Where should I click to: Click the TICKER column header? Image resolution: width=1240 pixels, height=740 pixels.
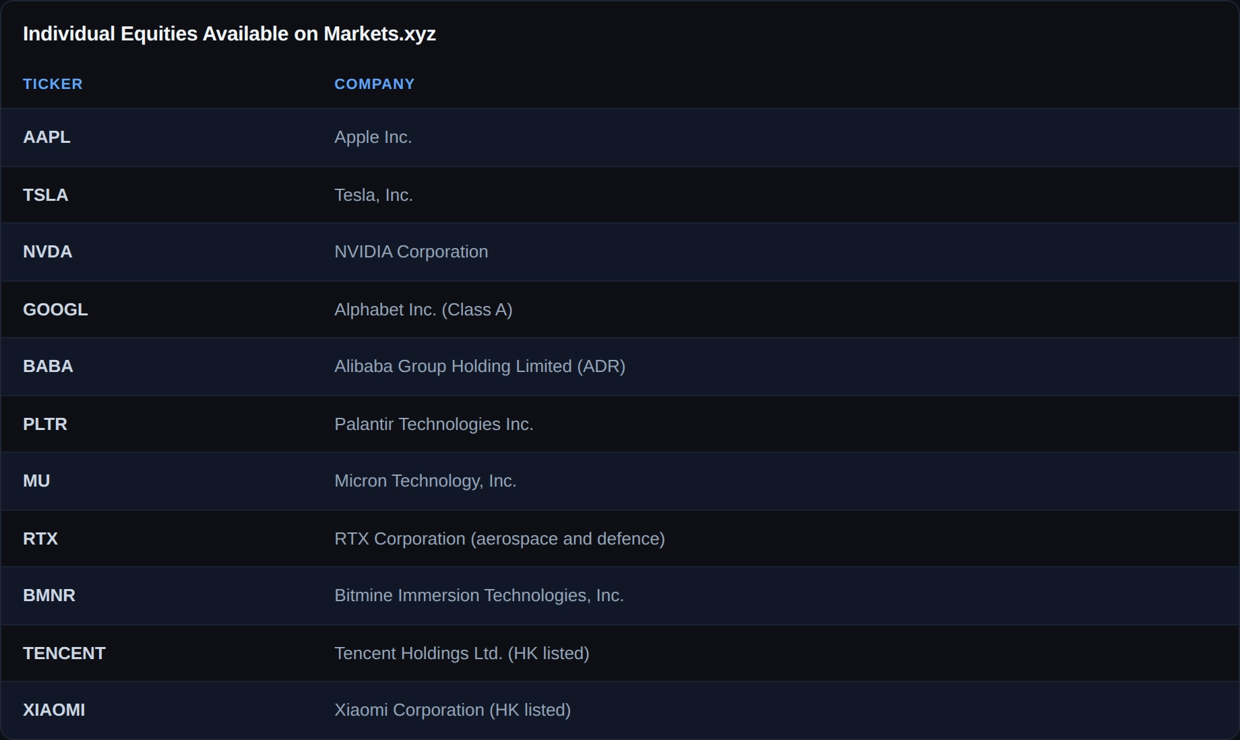coord(53,84)
